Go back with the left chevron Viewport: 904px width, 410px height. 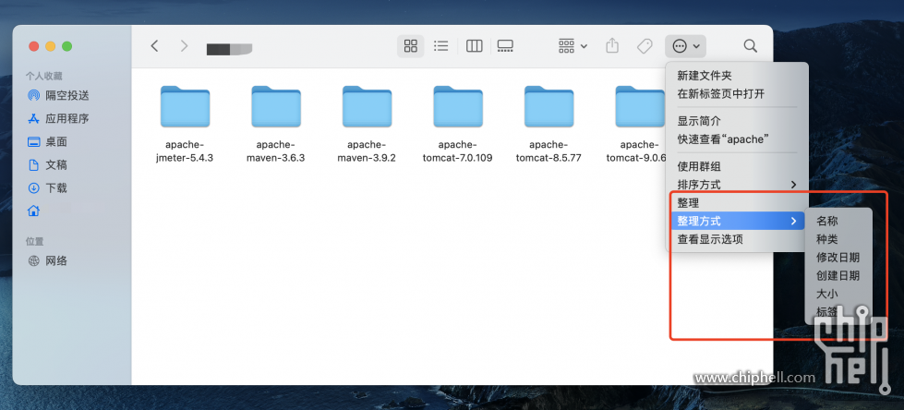(154, 46)
